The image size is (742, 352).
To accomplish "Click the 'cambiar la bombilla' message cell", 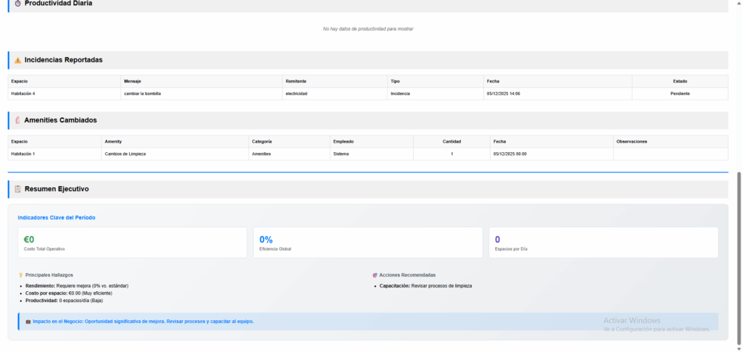I will pyautogui.click(x=143, y=93).
